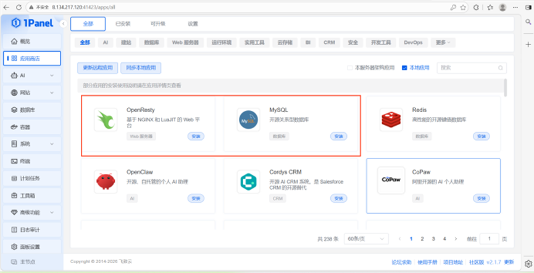Click 安装 button on MySQL card
The image size is (534, 273).
click(338, 136)
